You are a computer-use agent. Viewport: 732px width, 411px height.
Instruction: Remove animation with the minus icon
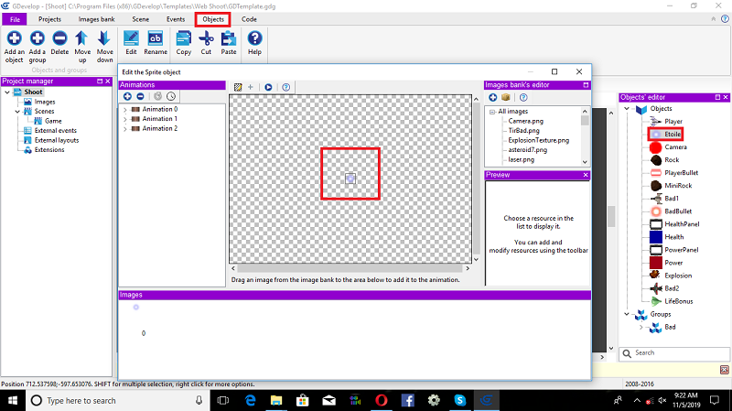pyautogui.click(x=141, y=96)
